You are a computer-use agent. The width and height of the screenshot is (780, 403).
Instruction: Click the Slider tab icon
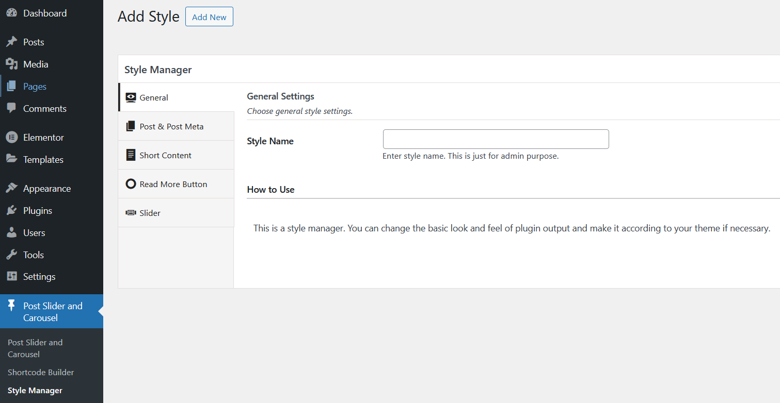click(131, 213)
